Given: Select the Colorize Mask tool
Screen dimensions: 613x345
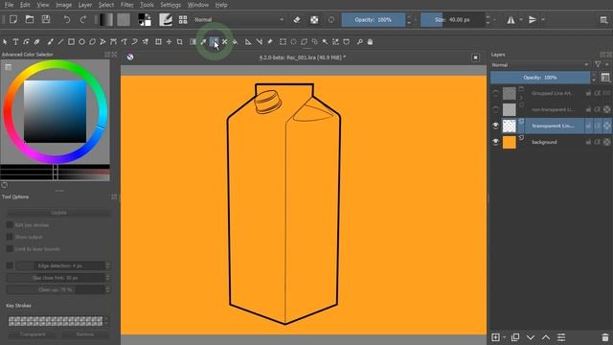Looking at the screenshot, I should 214,42.
